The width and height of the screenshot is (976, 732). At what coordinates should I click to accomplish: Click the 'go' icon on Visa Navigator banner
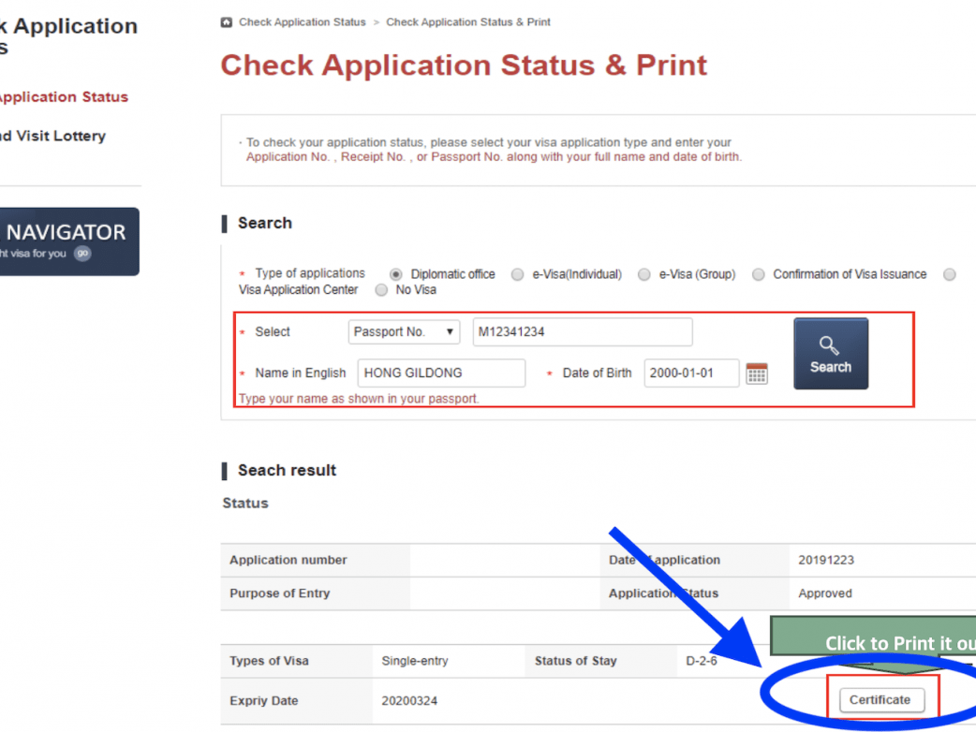click(82, 254)
